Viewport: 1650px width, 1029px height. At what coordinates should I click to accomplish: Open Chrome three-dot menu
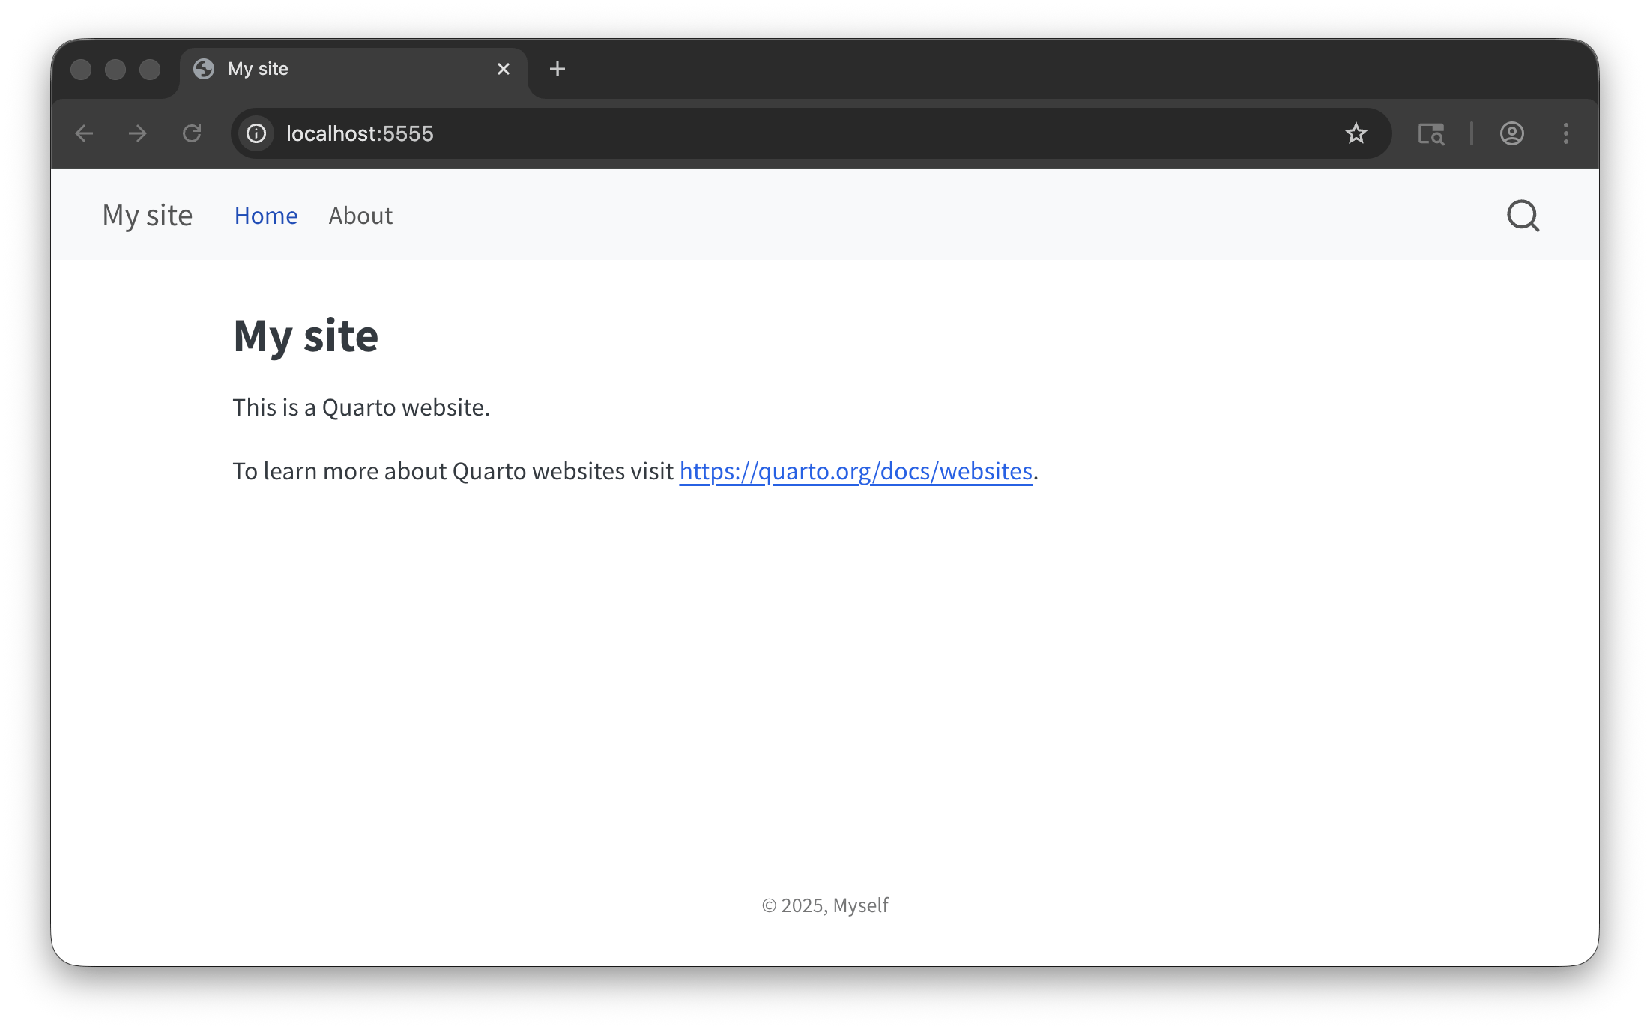click(x=1565, y=133)
